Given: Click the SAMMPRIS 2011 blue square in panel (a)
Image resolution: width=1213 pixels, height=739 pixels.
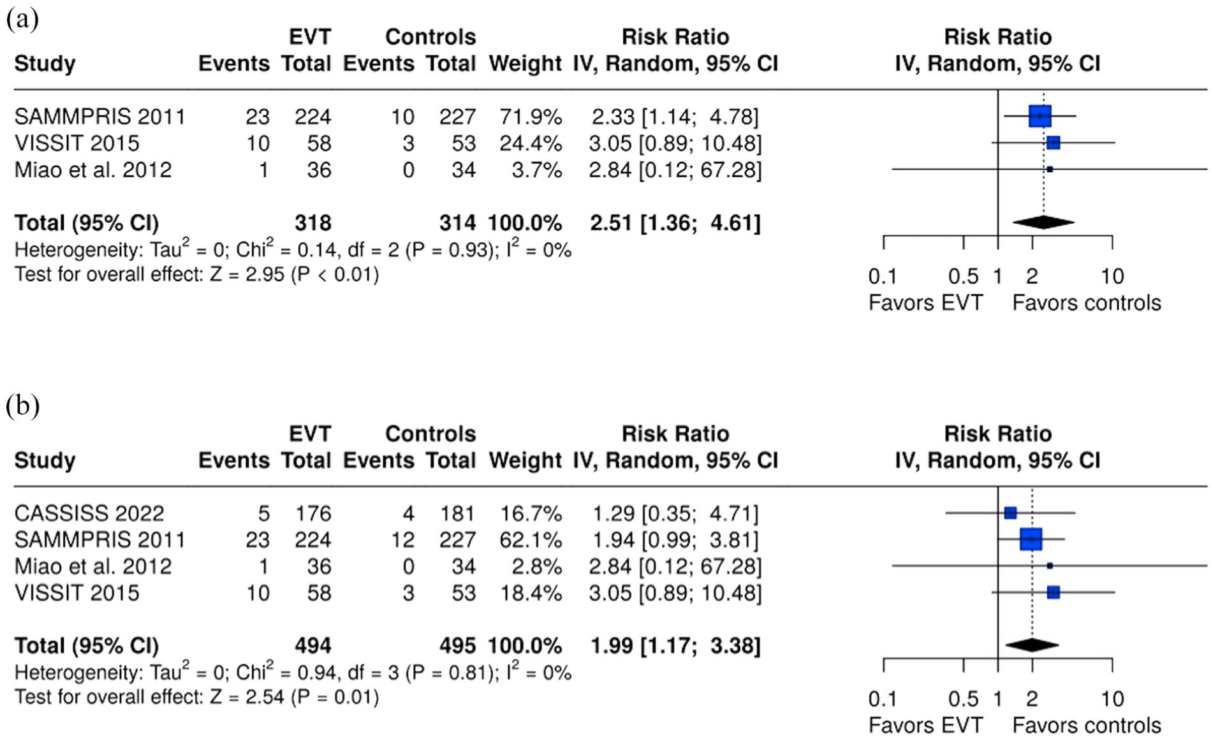Looking at the screenshot, I should [x=1040, y=116].
